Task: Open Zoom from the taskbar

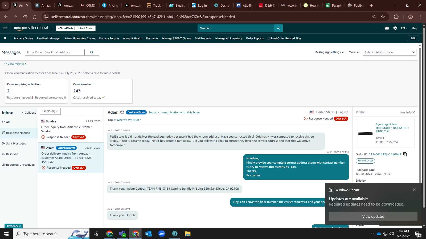Action: (162, 234)
